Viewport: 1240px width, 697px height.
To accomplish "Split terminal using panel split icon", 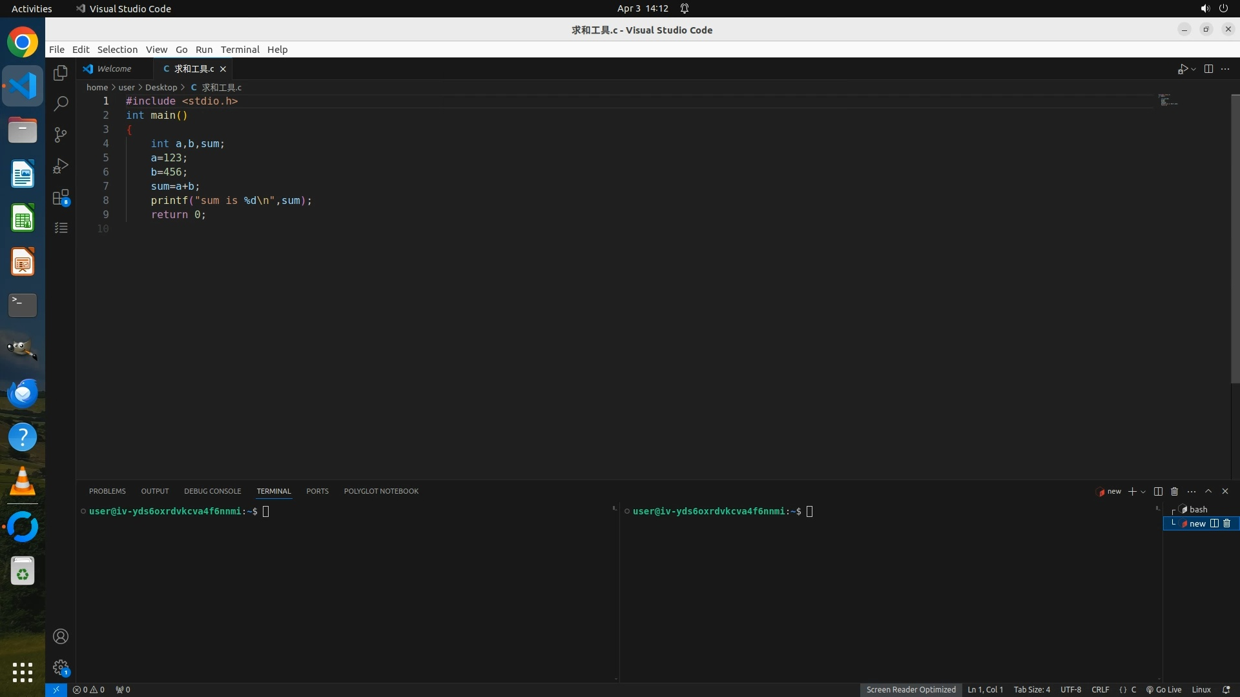I will click(1158, 491).
